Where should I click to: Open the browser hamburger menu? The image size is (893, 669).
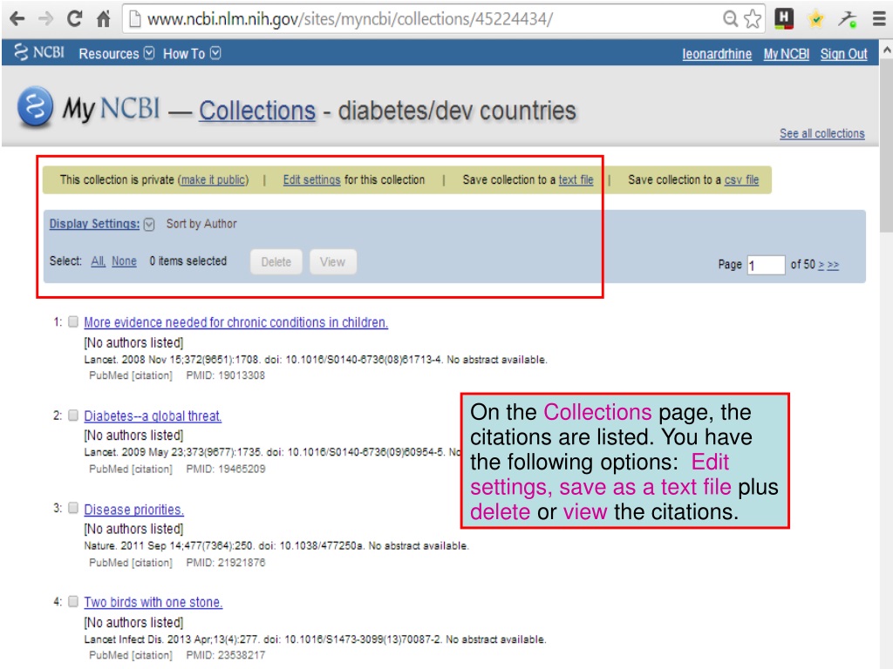879,19
